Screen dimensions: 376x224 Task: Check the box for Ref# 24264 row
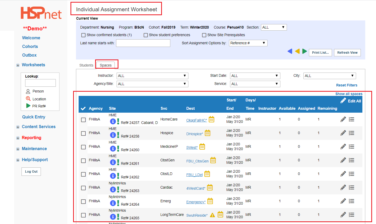tap(83, 201)
